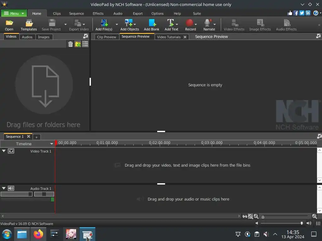This screenshot has height=241, width=322.
Task: Switch to the Images bin tab
Action: pos(44,37)
